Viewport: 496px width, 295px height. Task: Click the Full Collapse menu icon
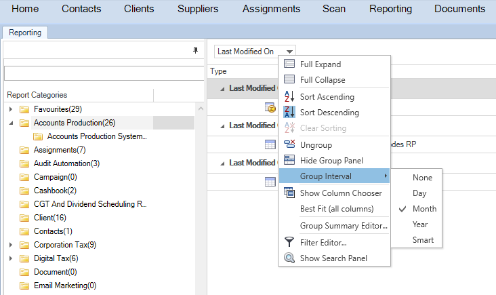289,79
